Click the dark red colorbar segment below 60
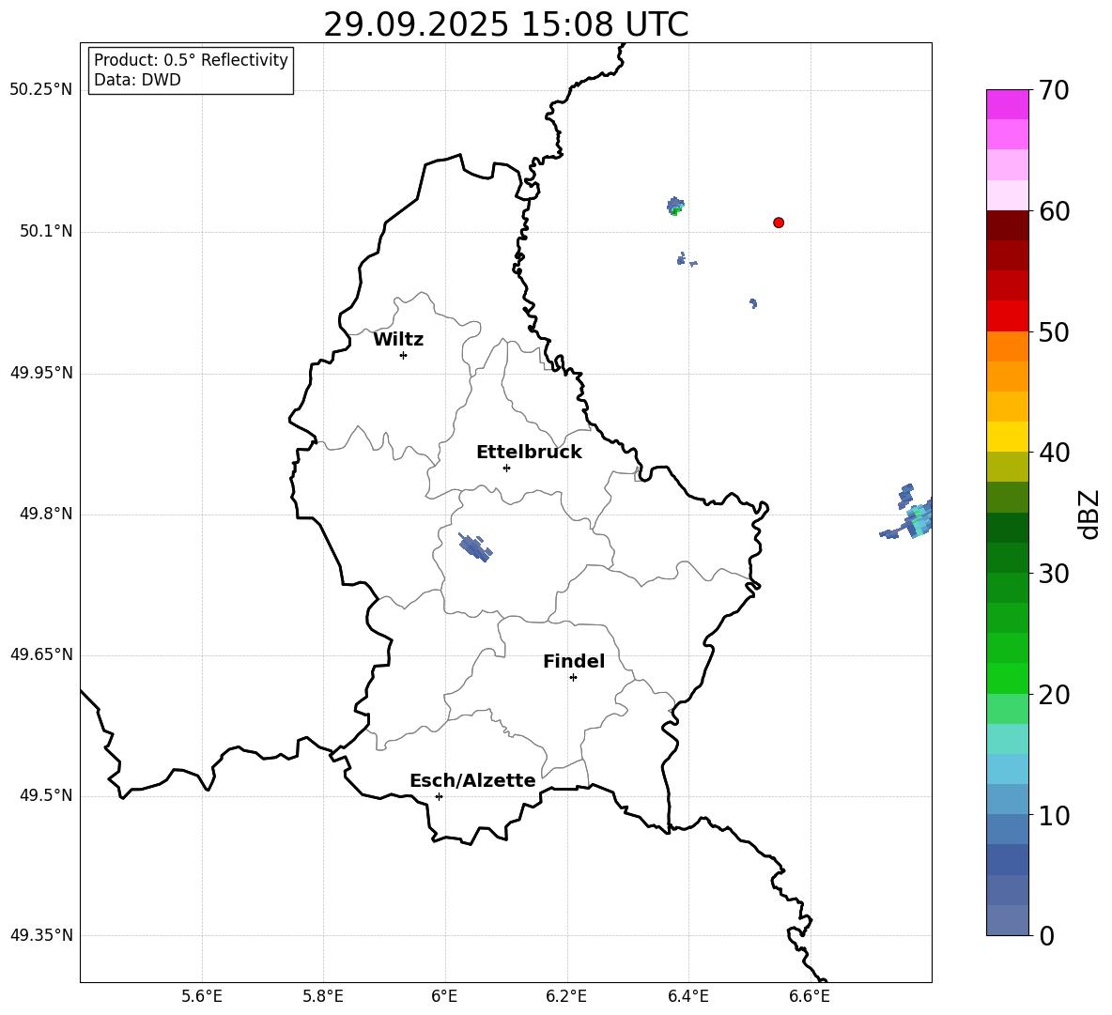Viewport: 1112px width, 1015px height. [x=1007, y=225]
